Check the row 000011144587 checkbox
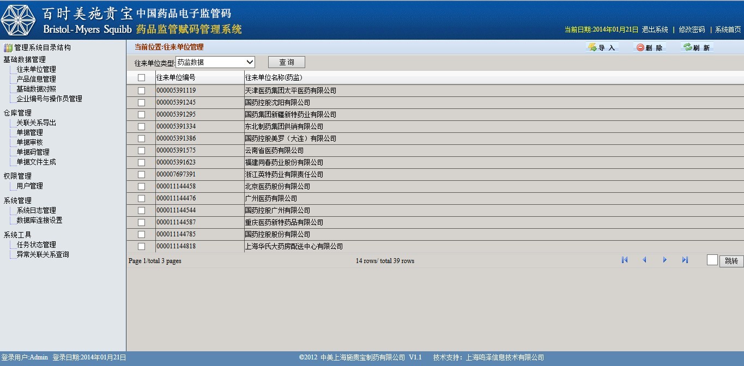 coord(141,222)
